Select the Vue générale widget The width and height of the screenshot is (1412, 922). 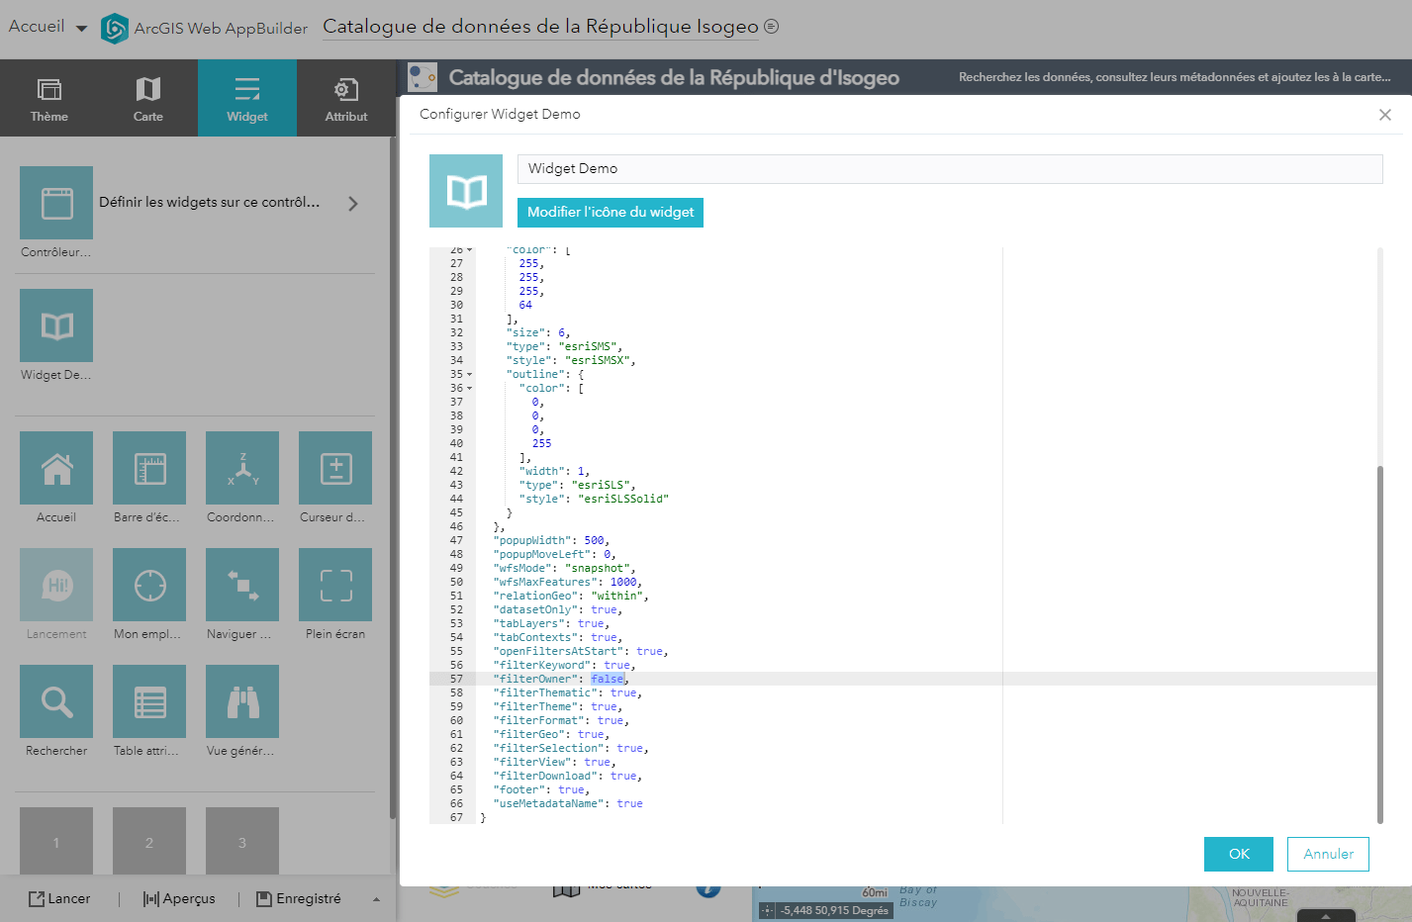click(x=242, y=701)
